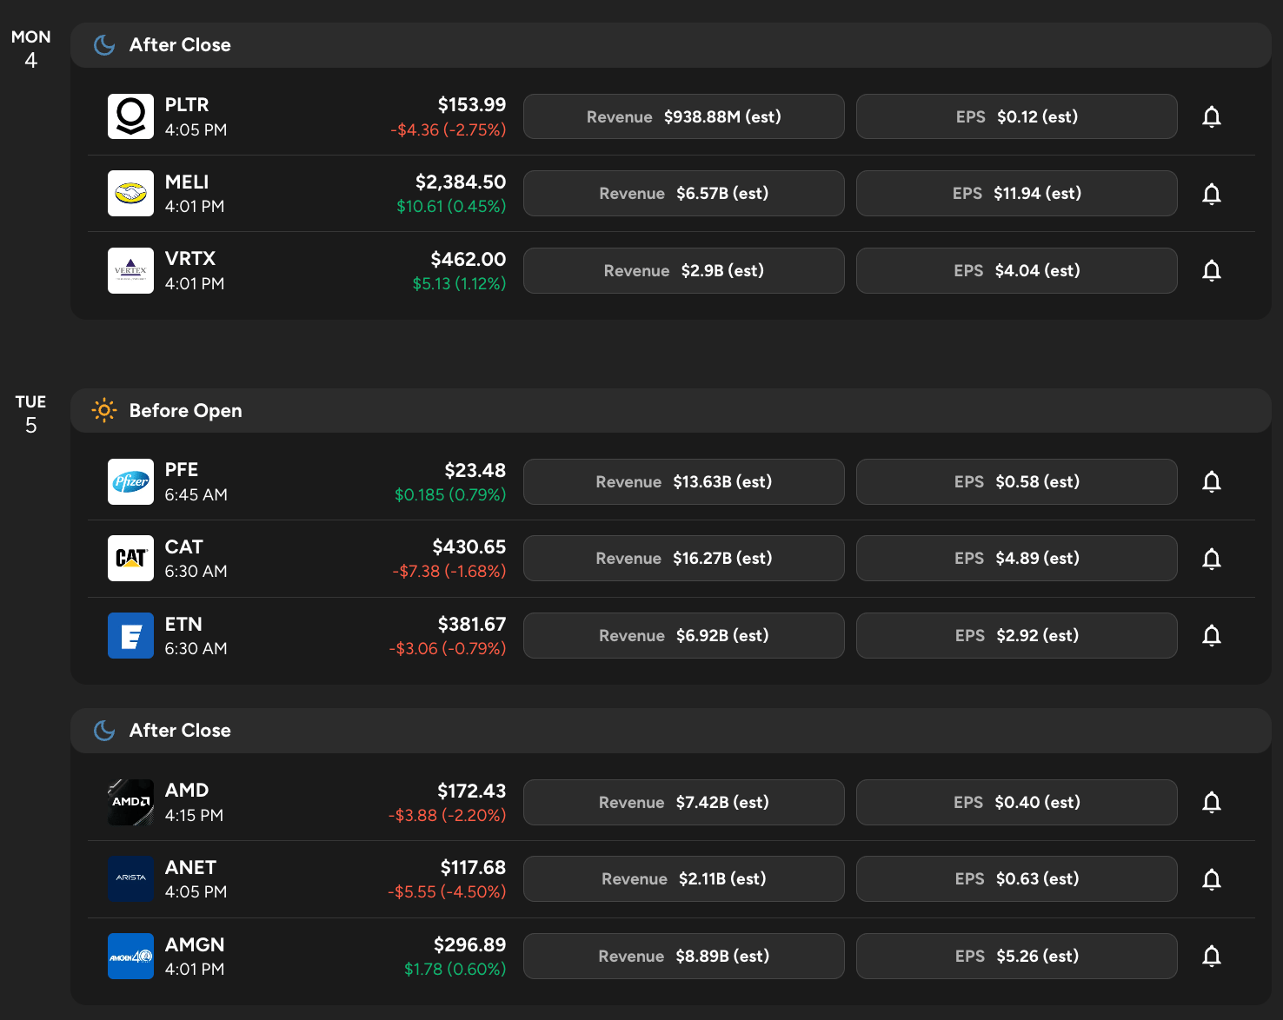Click the ANET Arista logo icon

130,878
